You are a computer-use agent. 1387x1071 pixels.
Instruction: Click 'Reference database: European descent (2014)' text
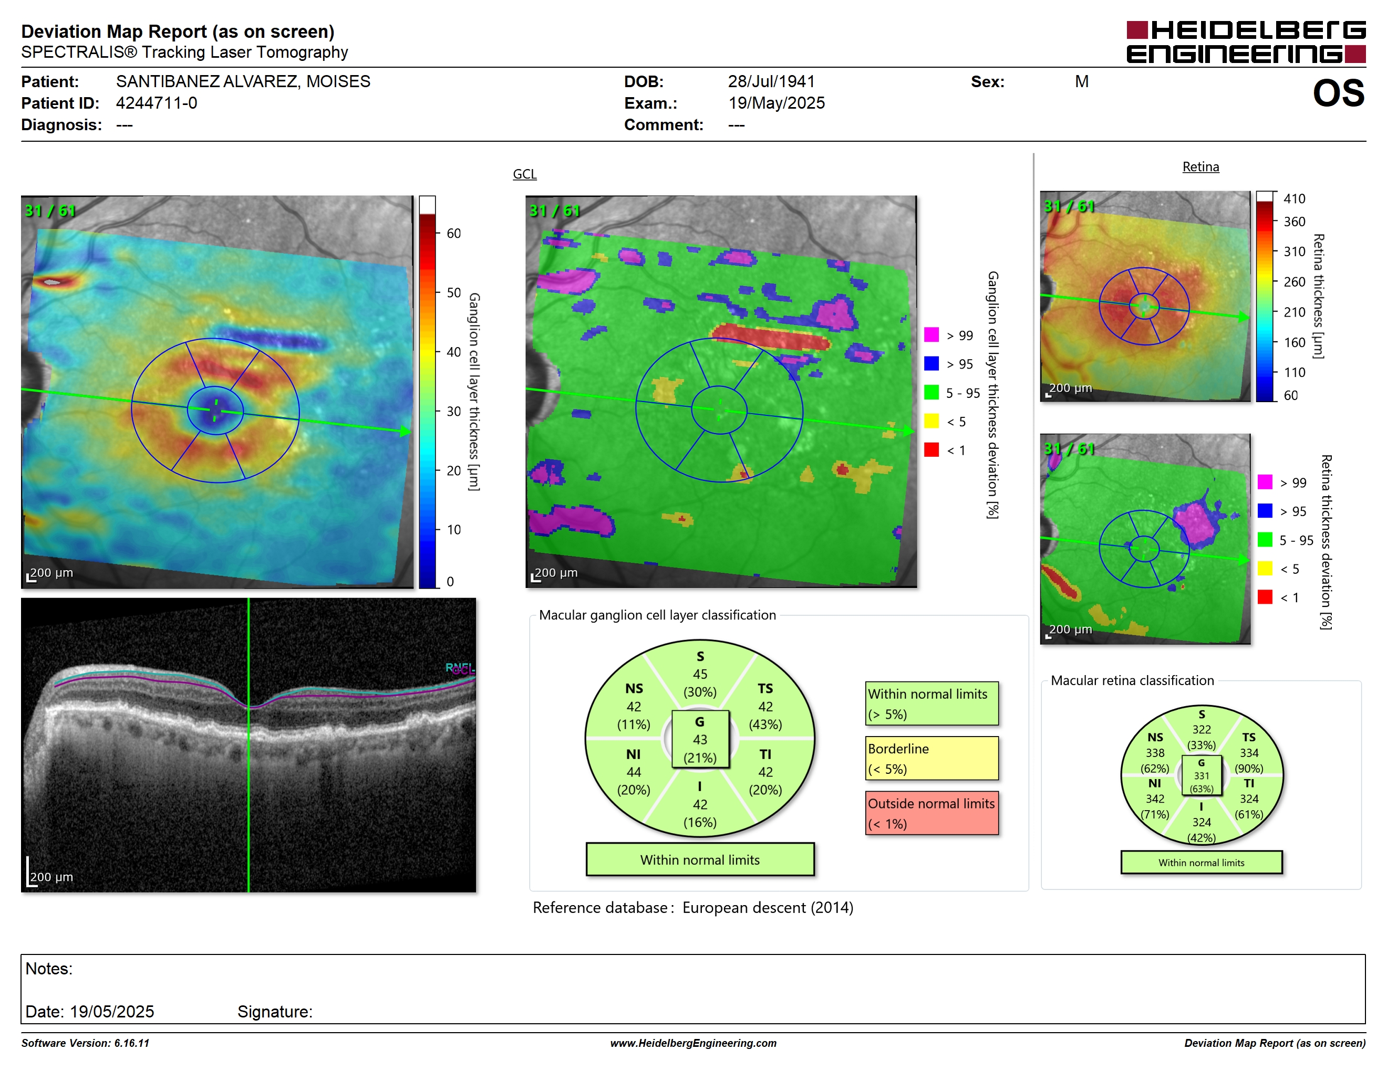(x=693, y=907)
